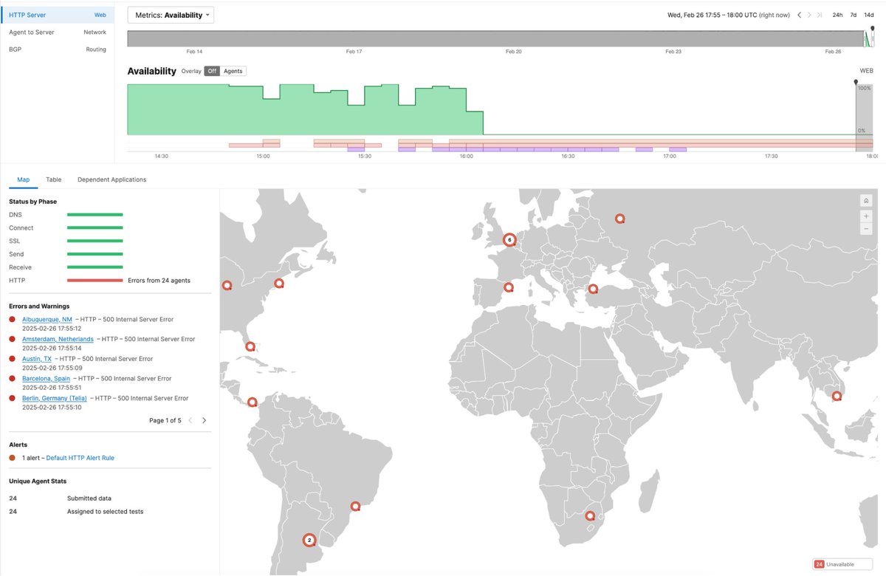The image size is (886, 576).
Task: Set Overlay toggle to Off
Action: point(212,71)
